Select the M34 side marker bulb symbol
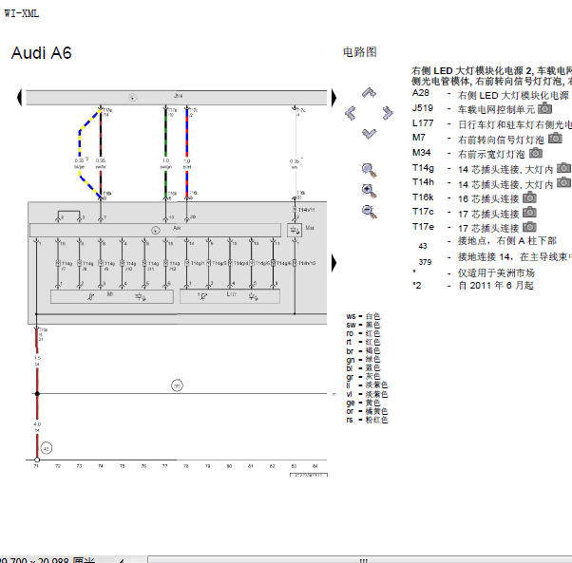Screen dimensions: 572x563 tap(295, 231)
